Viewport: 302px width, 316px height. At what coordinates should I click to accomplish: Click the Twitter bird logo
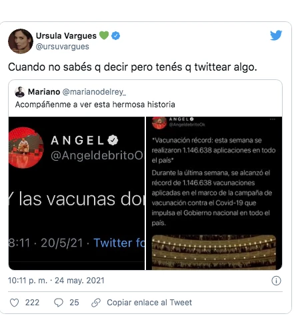click(276, 35)
